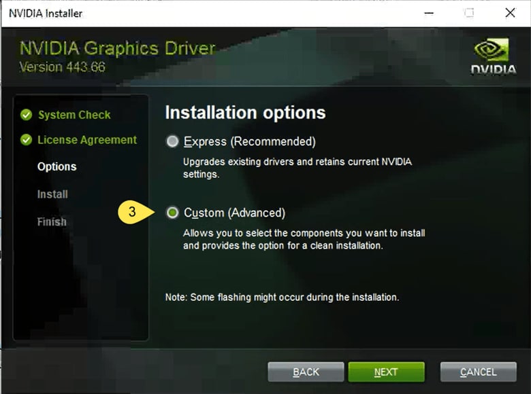531x394 pixels.
Task: Select the License Agreement step
Action: click(87, 139)
